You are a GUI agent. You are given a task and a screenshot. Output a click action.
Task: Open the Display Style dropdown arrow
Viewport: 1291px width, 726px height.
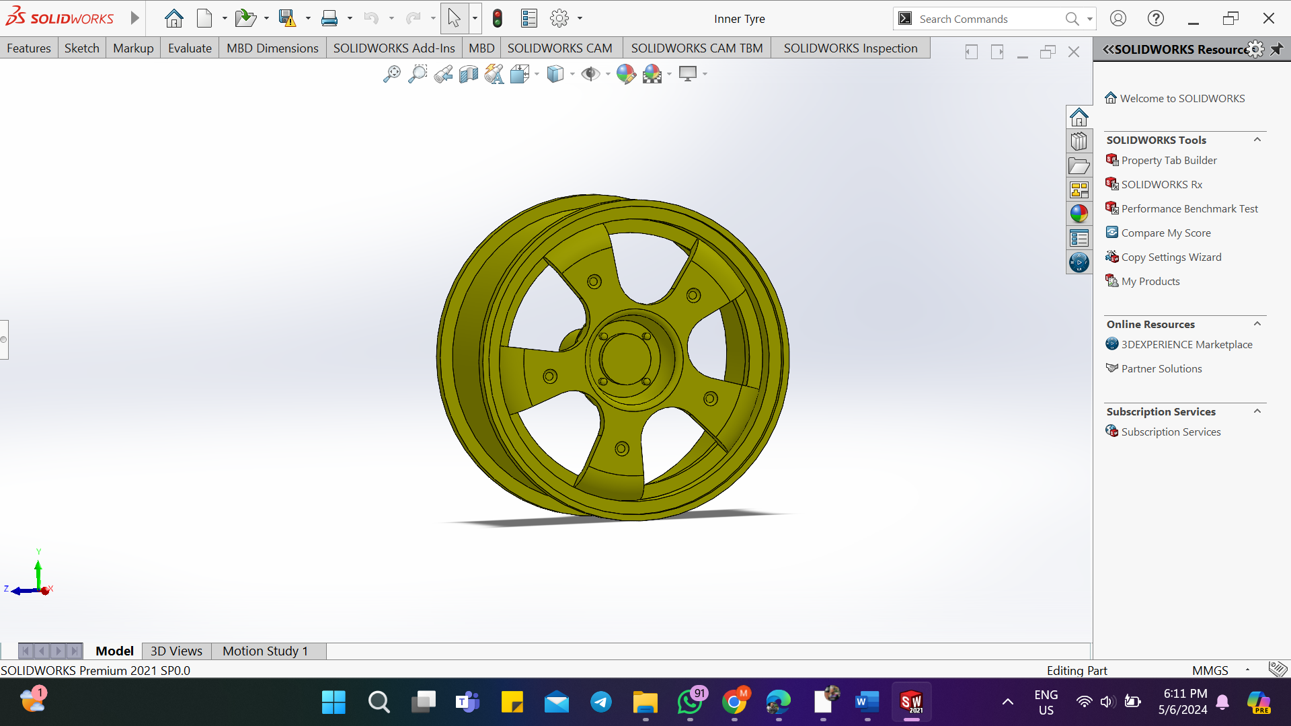[x=572, y=74]
